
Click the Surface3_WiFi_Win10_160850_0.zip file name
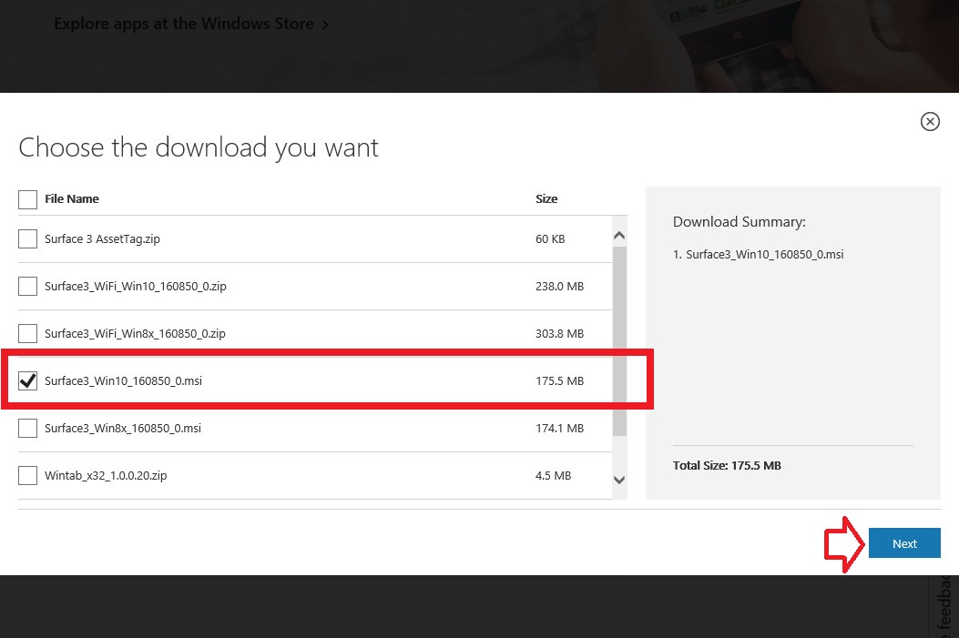click(x=135, y=286)
